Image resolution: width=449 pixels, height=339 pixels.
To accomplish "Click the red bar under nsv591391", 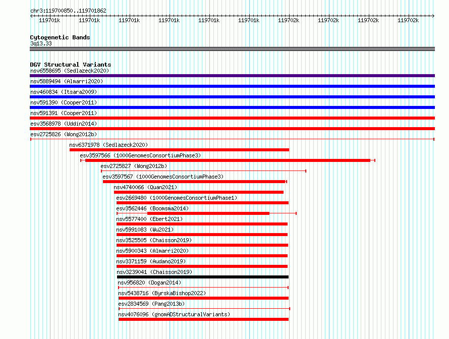I will pos(232,118).
